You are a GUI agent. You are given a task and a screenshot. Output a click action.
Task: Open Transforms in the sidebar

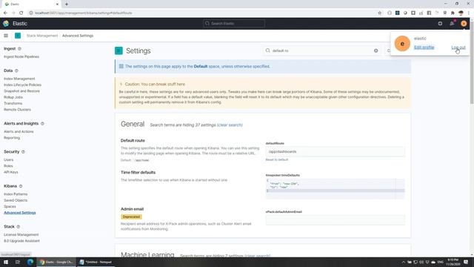click(x=13, y=104)
